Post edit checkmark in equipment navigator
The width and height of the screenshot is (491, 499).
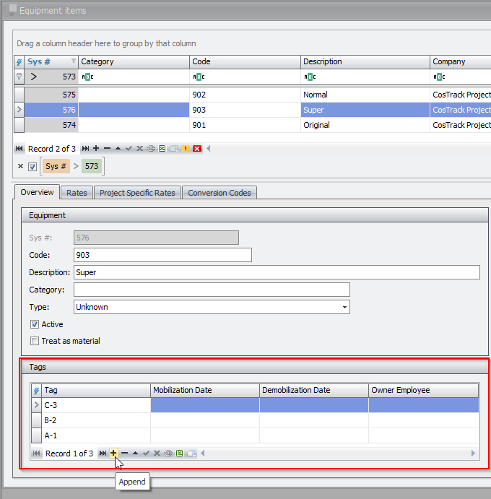pyautogui.click(x=129, y=149)
